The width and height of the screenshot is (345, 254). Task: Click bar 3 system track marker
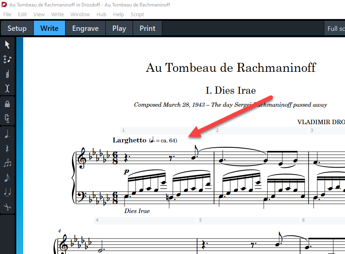(327, 130)
